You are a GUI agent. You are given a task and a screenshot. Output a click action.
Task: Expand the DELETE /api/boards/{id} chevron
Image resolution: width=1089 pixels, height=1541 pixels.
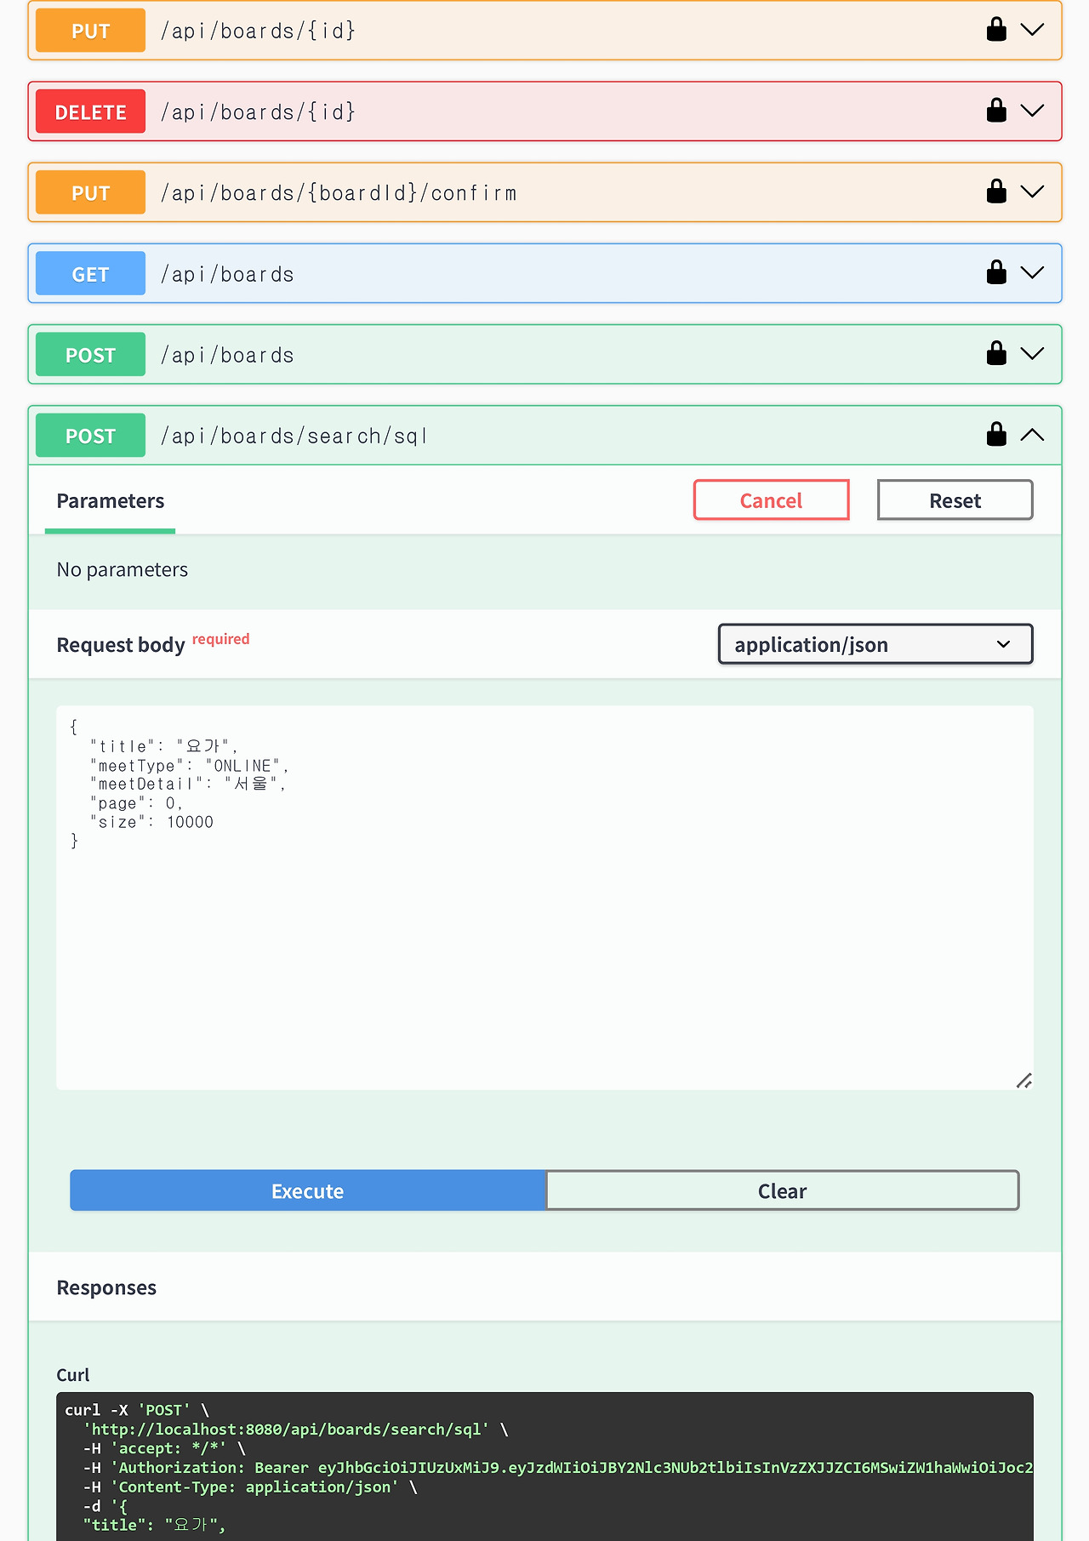[x=1032, y=111]
